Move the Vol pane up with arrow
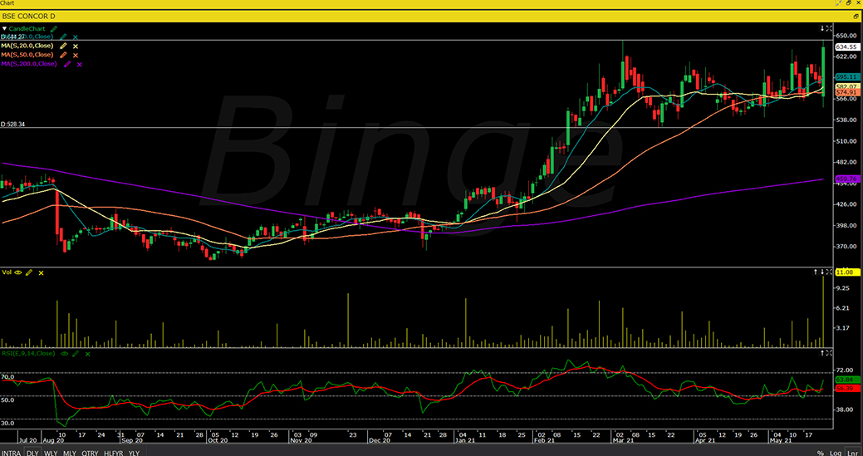 click(816, 272)
